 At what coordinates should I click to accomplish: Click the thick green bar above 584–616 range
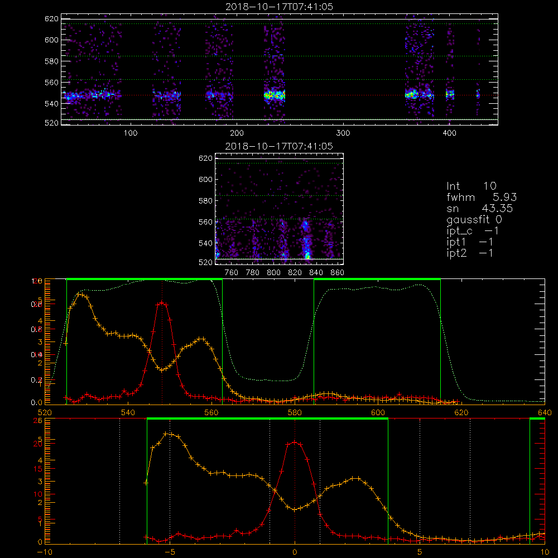[377, 280]
